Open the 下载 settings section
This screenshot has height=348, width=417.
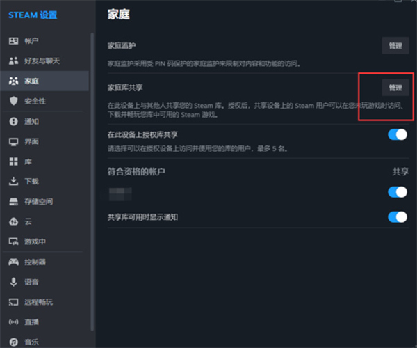tap(44, 182)
